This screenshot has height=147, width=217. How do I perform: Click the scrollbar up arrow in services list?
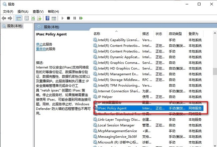[215, 33]
